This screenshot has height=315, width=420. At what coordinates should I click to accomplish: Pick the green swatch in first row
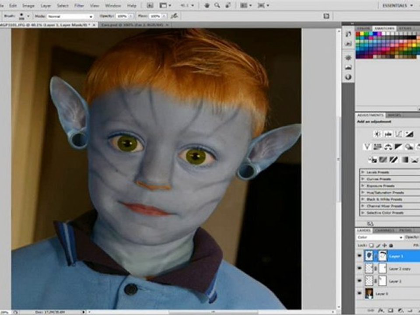coord(366,34)
